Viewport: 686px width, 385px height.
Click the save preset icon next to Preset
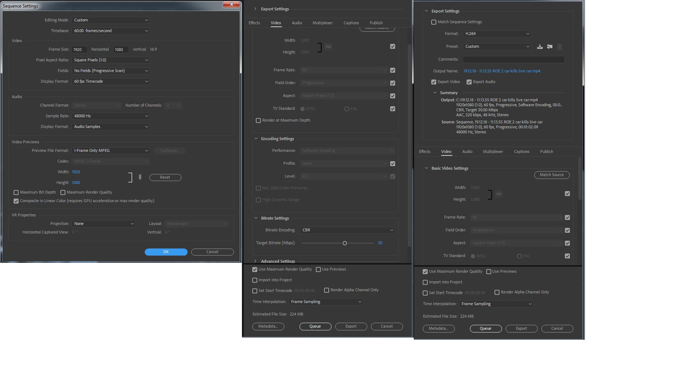[540, 47]
